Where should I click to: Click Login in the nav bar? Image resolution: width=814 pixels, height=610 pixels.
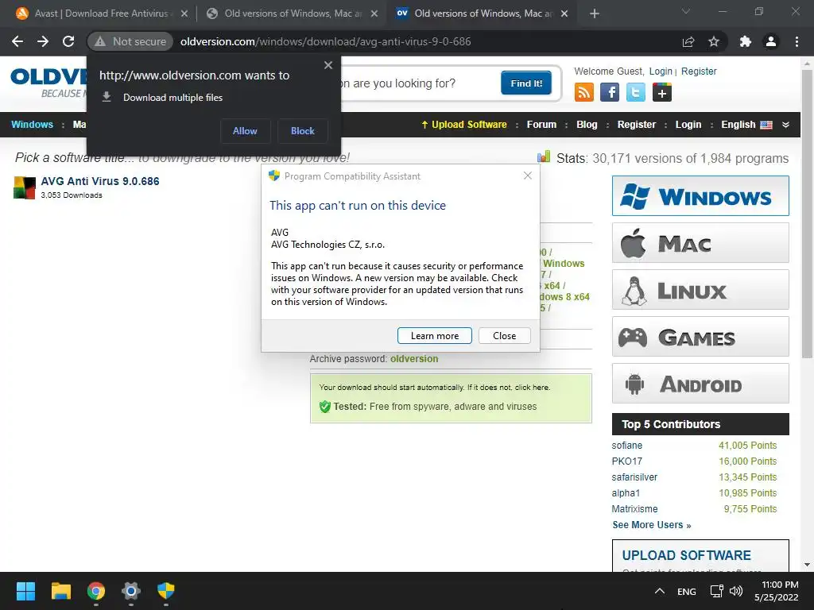[x=688, y=125]
